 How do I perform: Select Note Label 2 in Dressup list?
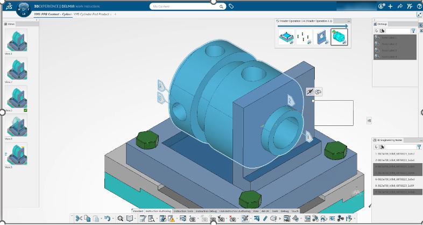395,44
